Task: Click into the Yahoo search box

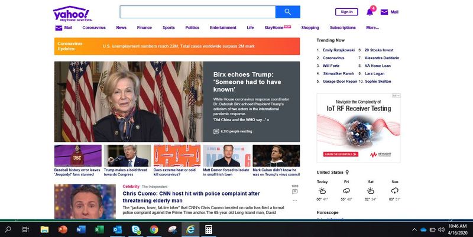Action: tap(197, 12)
